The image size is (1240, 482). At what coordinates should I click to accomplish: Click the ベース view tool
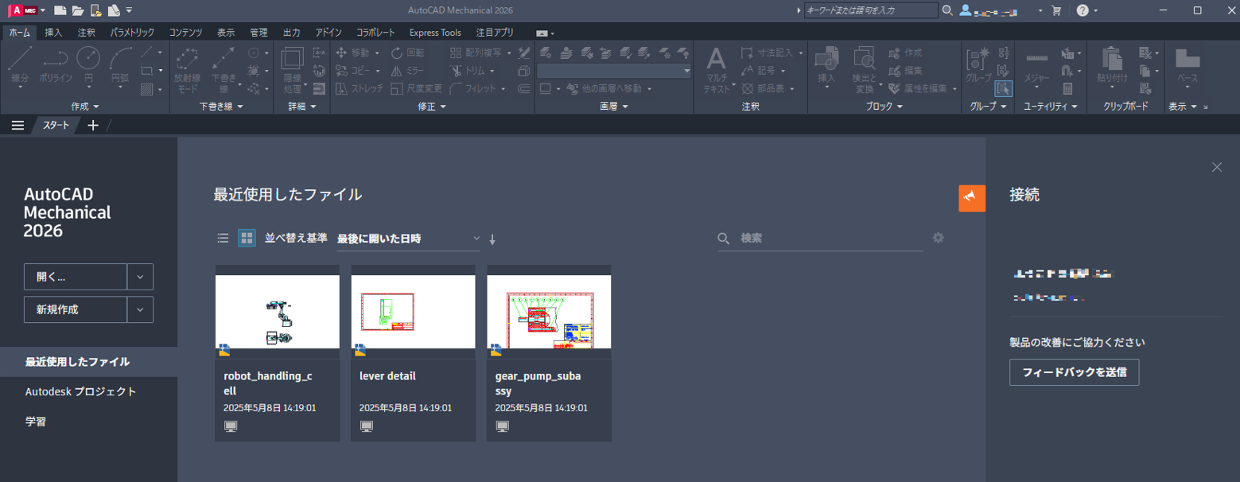[1188, 67]
